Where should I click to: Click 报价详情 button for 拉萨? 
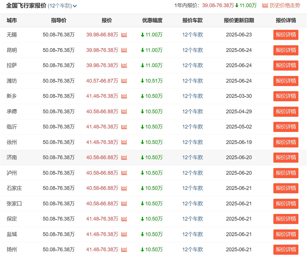click(286, 66)
